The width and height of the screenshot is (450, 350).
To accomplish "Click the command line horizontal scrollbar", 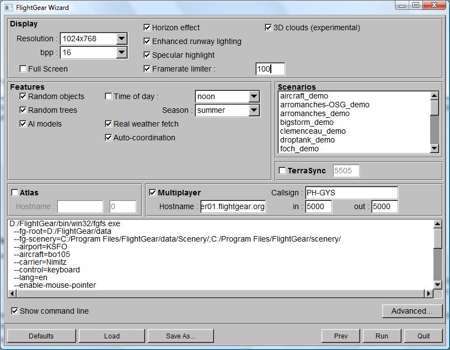I will coord(221,293).
